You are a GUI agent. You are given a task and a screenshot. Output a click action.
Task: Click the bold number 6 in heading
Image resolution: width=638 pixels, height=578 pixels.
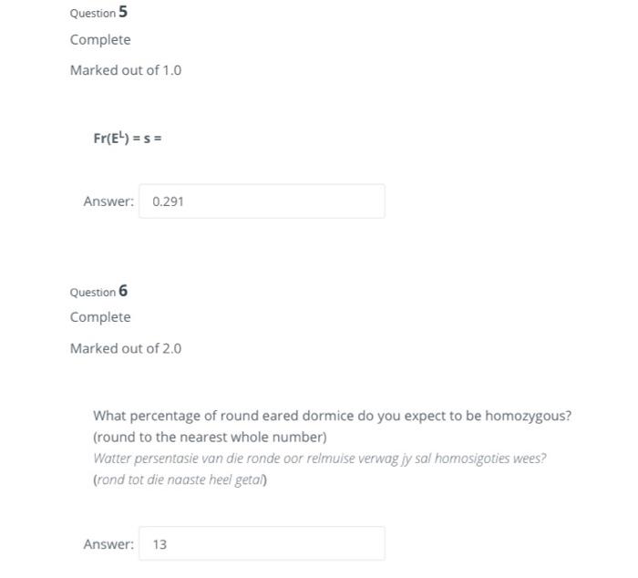(123, 291)
